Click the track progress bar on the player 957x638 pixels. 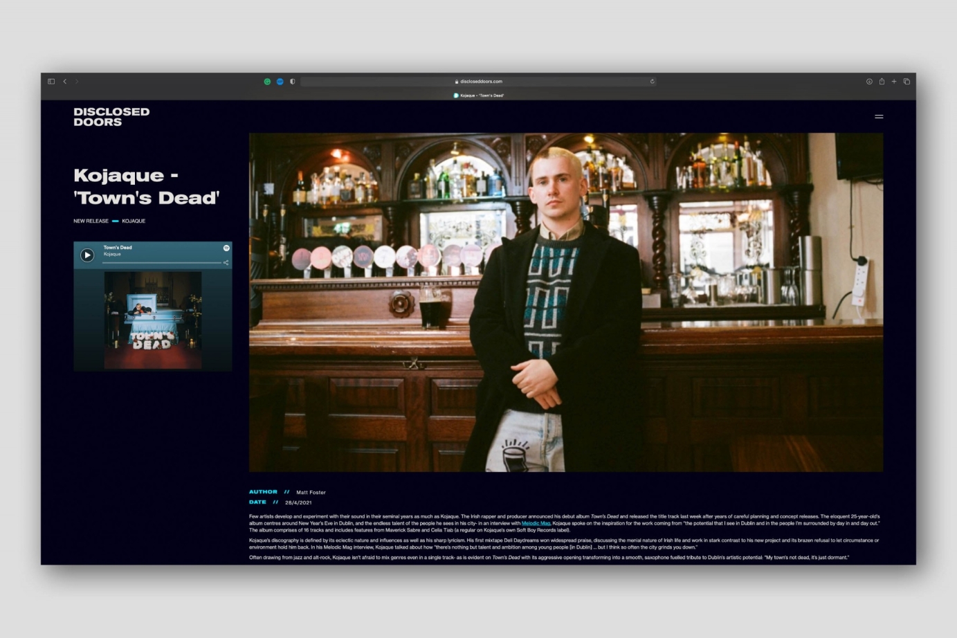(163, 264)
